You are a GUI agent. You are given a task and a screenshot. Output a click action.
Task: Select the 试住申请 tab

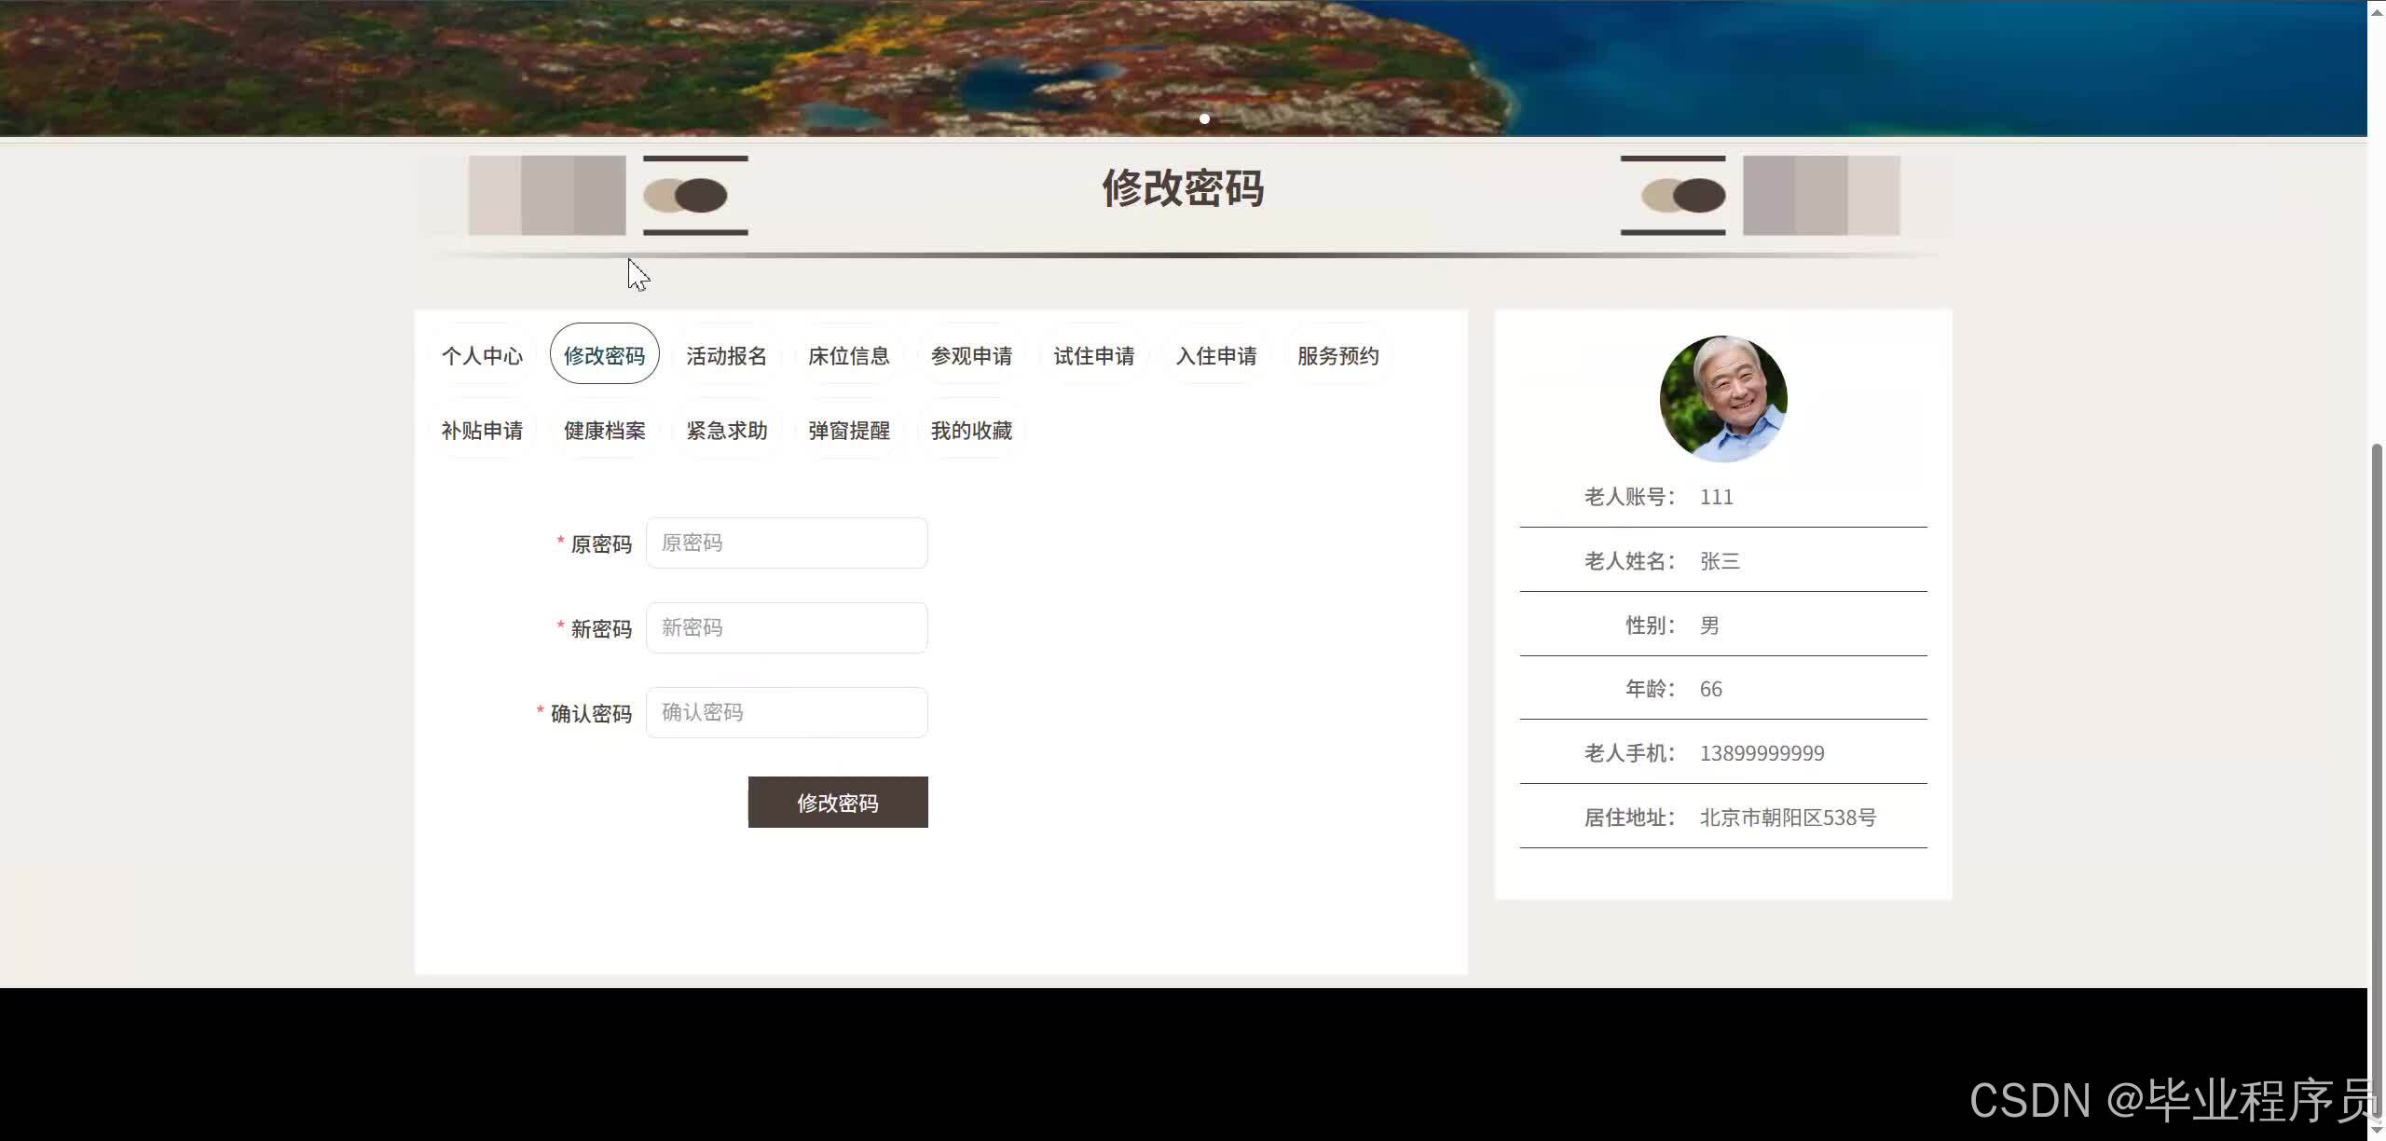[1094, 355]
